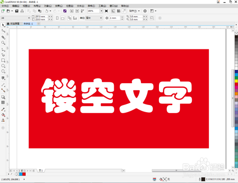Select the Parallel Dimension tool

(3, 85)
